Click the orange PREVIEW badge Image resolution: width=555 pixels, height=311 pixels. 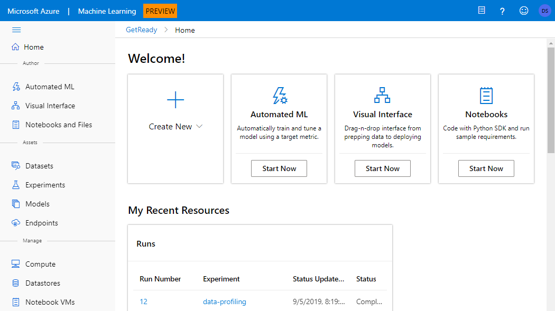pyautogui.click(x=160, y=11)
